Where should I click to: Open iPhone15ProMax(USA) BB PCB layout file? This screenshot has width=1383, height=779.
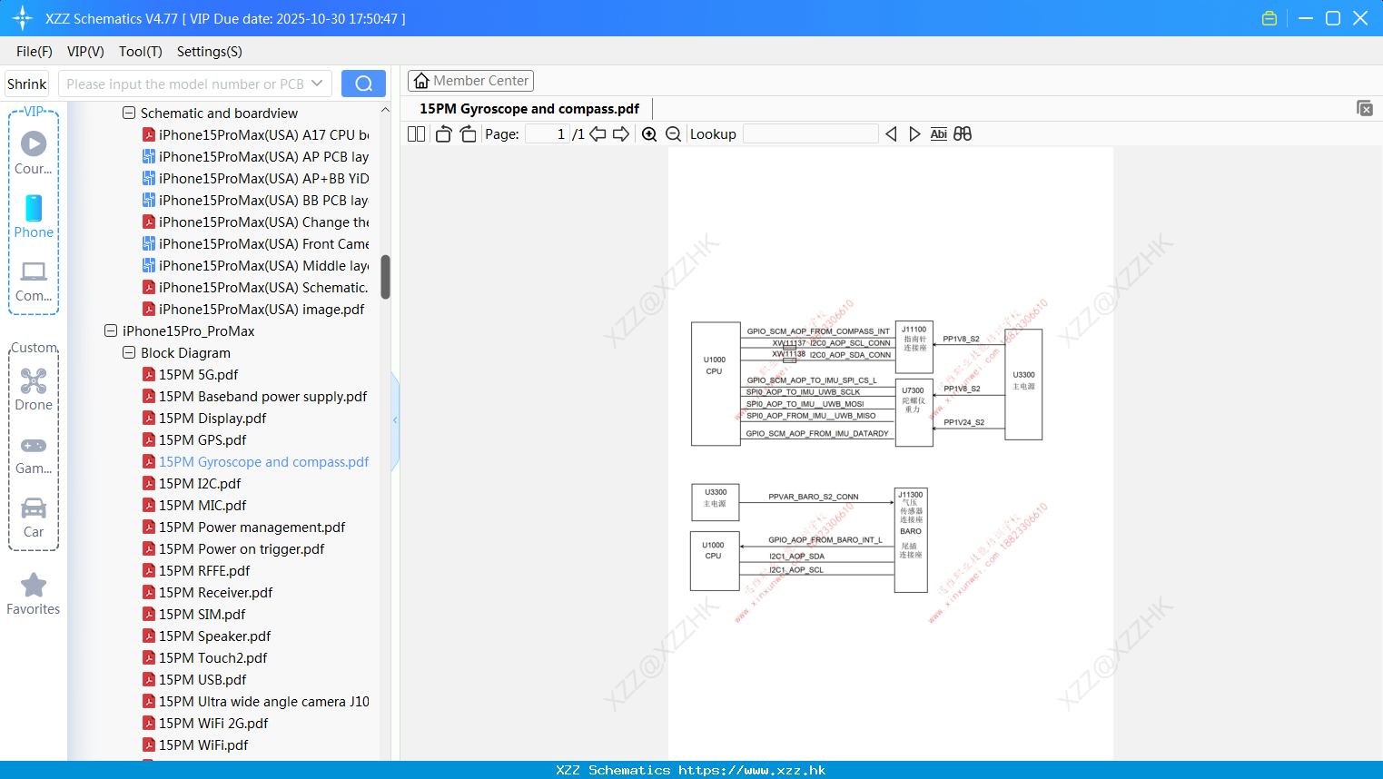(x=256, y=201)
